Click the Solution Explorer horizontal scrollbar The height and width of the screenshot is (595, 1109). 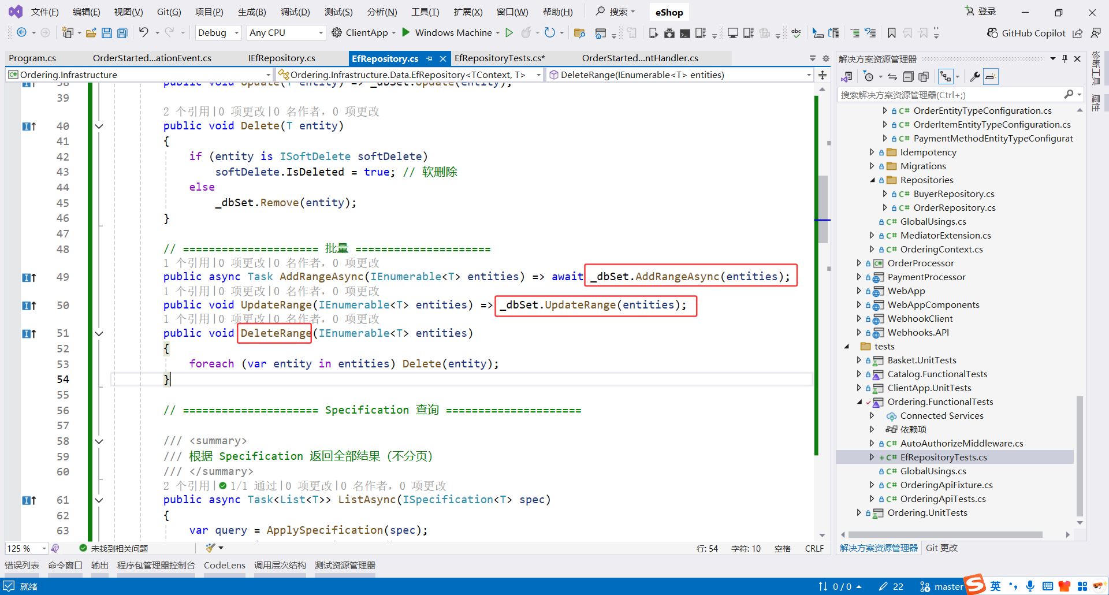click(945, 535)
